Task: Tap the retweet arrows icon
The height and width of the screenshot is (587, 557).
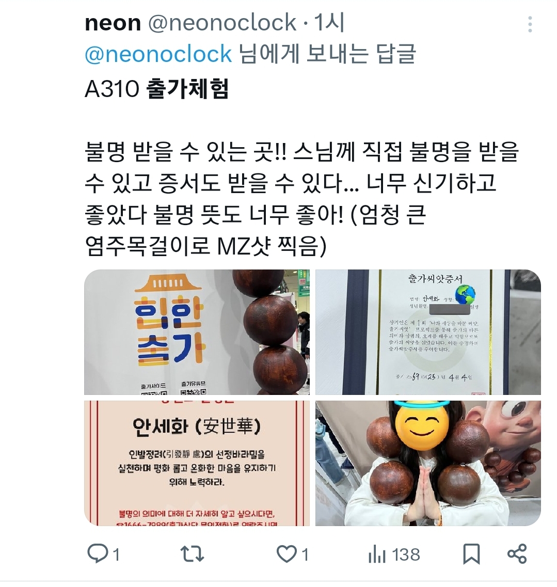Action: (x=192, y=554)
